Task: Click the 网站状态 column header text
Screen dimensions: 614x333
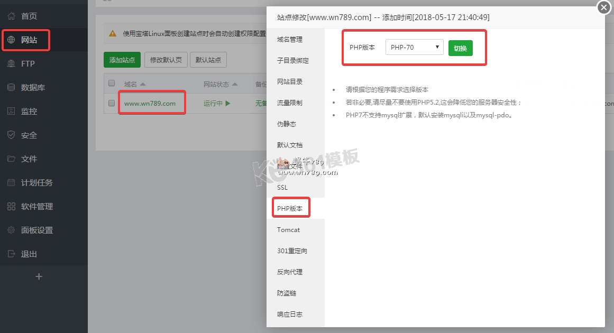Action: pos(216,84)
